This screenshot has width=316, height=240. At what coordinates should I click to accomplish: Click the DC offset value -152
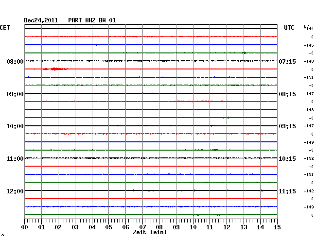[x=309, y=158]
